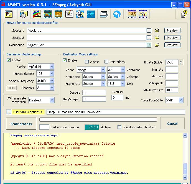Toggle the Deinterlace checkbox
The width and height of the screenshot is (191, 184).
pos(106,62)
